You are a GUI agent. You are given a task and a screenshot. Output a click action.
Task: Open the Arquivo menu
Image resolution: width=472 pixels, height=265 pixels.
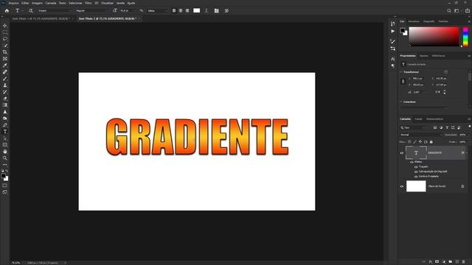pyautogui.click(x=13, y=3)
